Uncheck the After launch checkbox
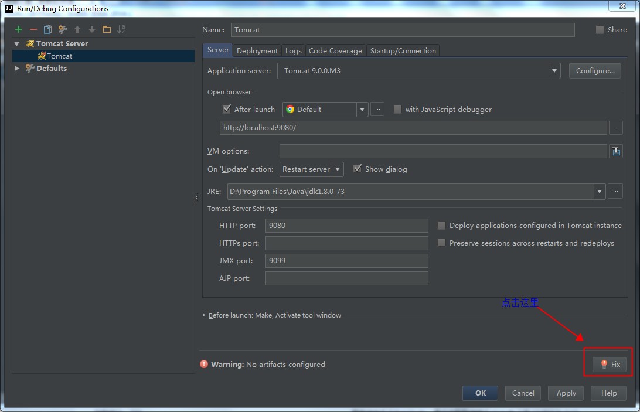 227,109
